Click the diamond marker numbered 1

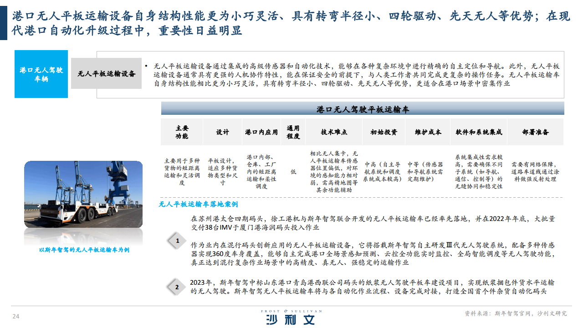[x=178, y=240]
